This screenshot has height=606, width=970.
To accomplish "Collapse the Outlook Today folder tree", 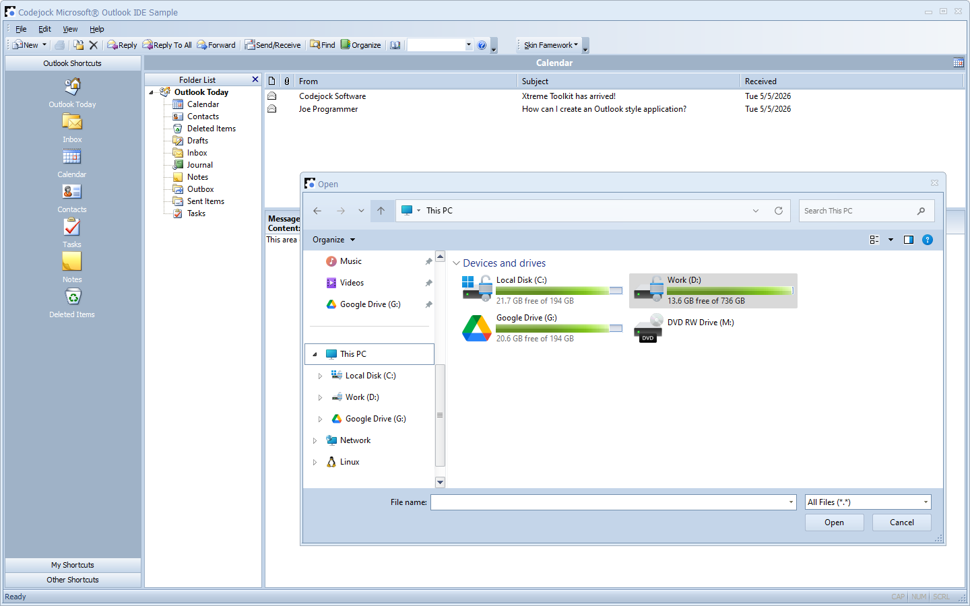I will 152,92.
